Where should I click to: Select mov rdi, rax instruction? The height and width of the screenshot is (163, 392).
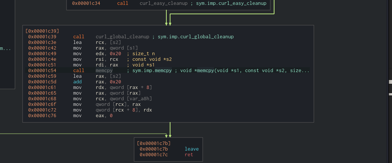[96, 65]
